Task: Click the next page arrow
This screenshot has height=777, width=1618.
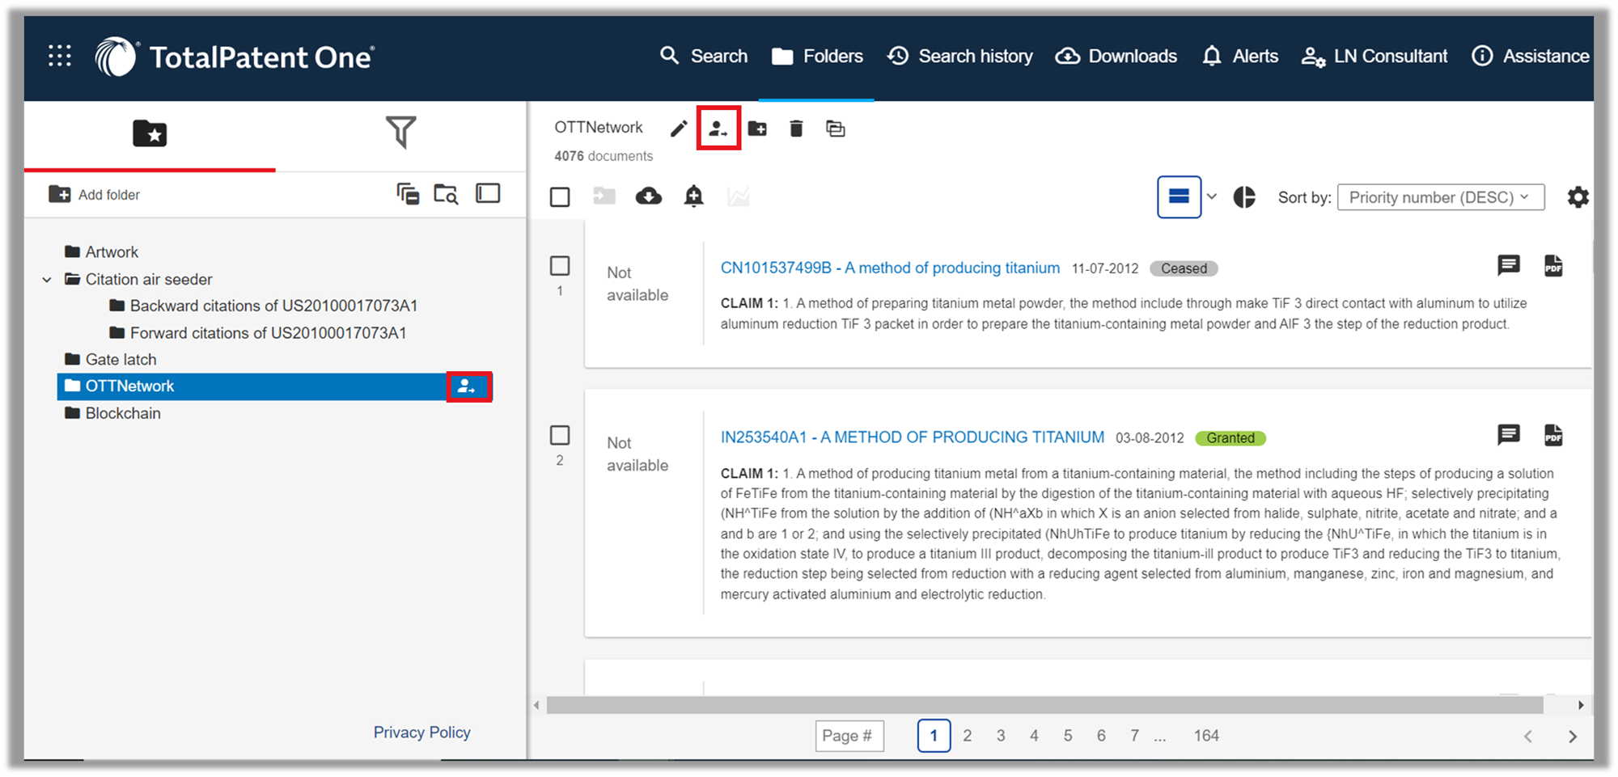Action: (1573, 737)
